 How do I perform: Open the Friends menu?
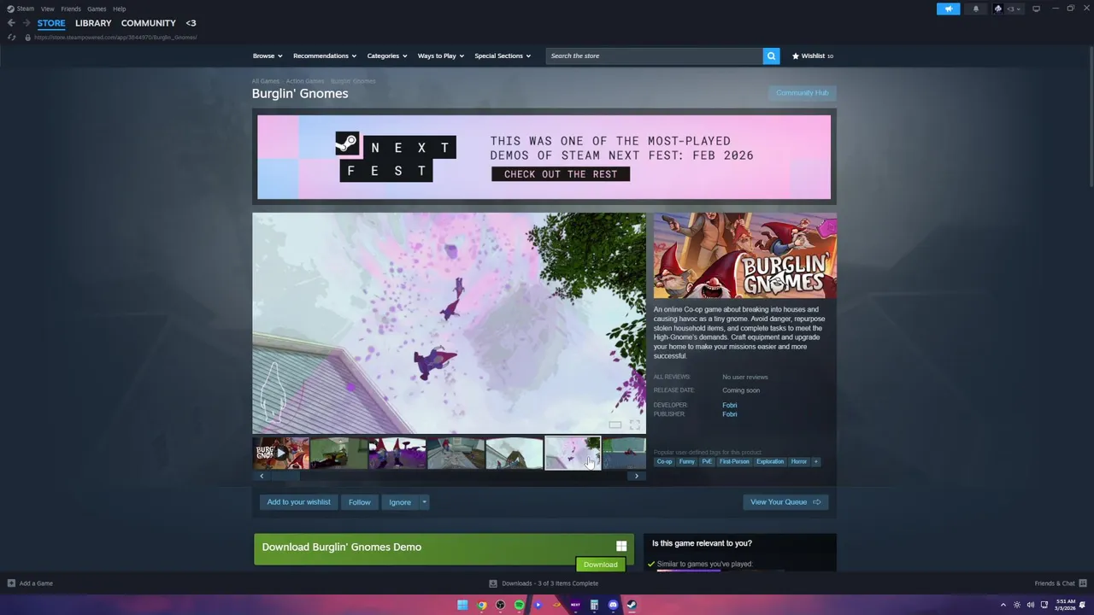click(x=71, y=9)
